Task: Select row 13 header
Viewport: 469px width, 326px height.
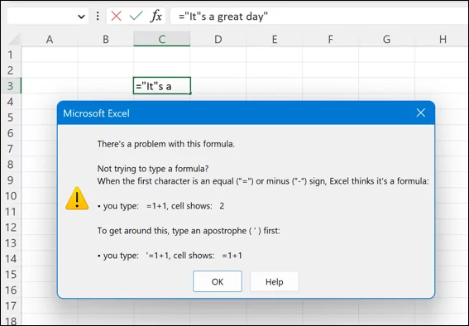Action: click(11, 243)
